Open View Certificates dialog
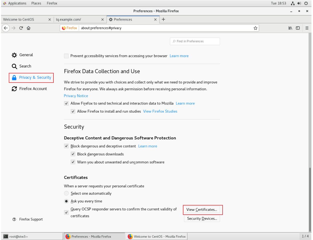 click(202, 210)
